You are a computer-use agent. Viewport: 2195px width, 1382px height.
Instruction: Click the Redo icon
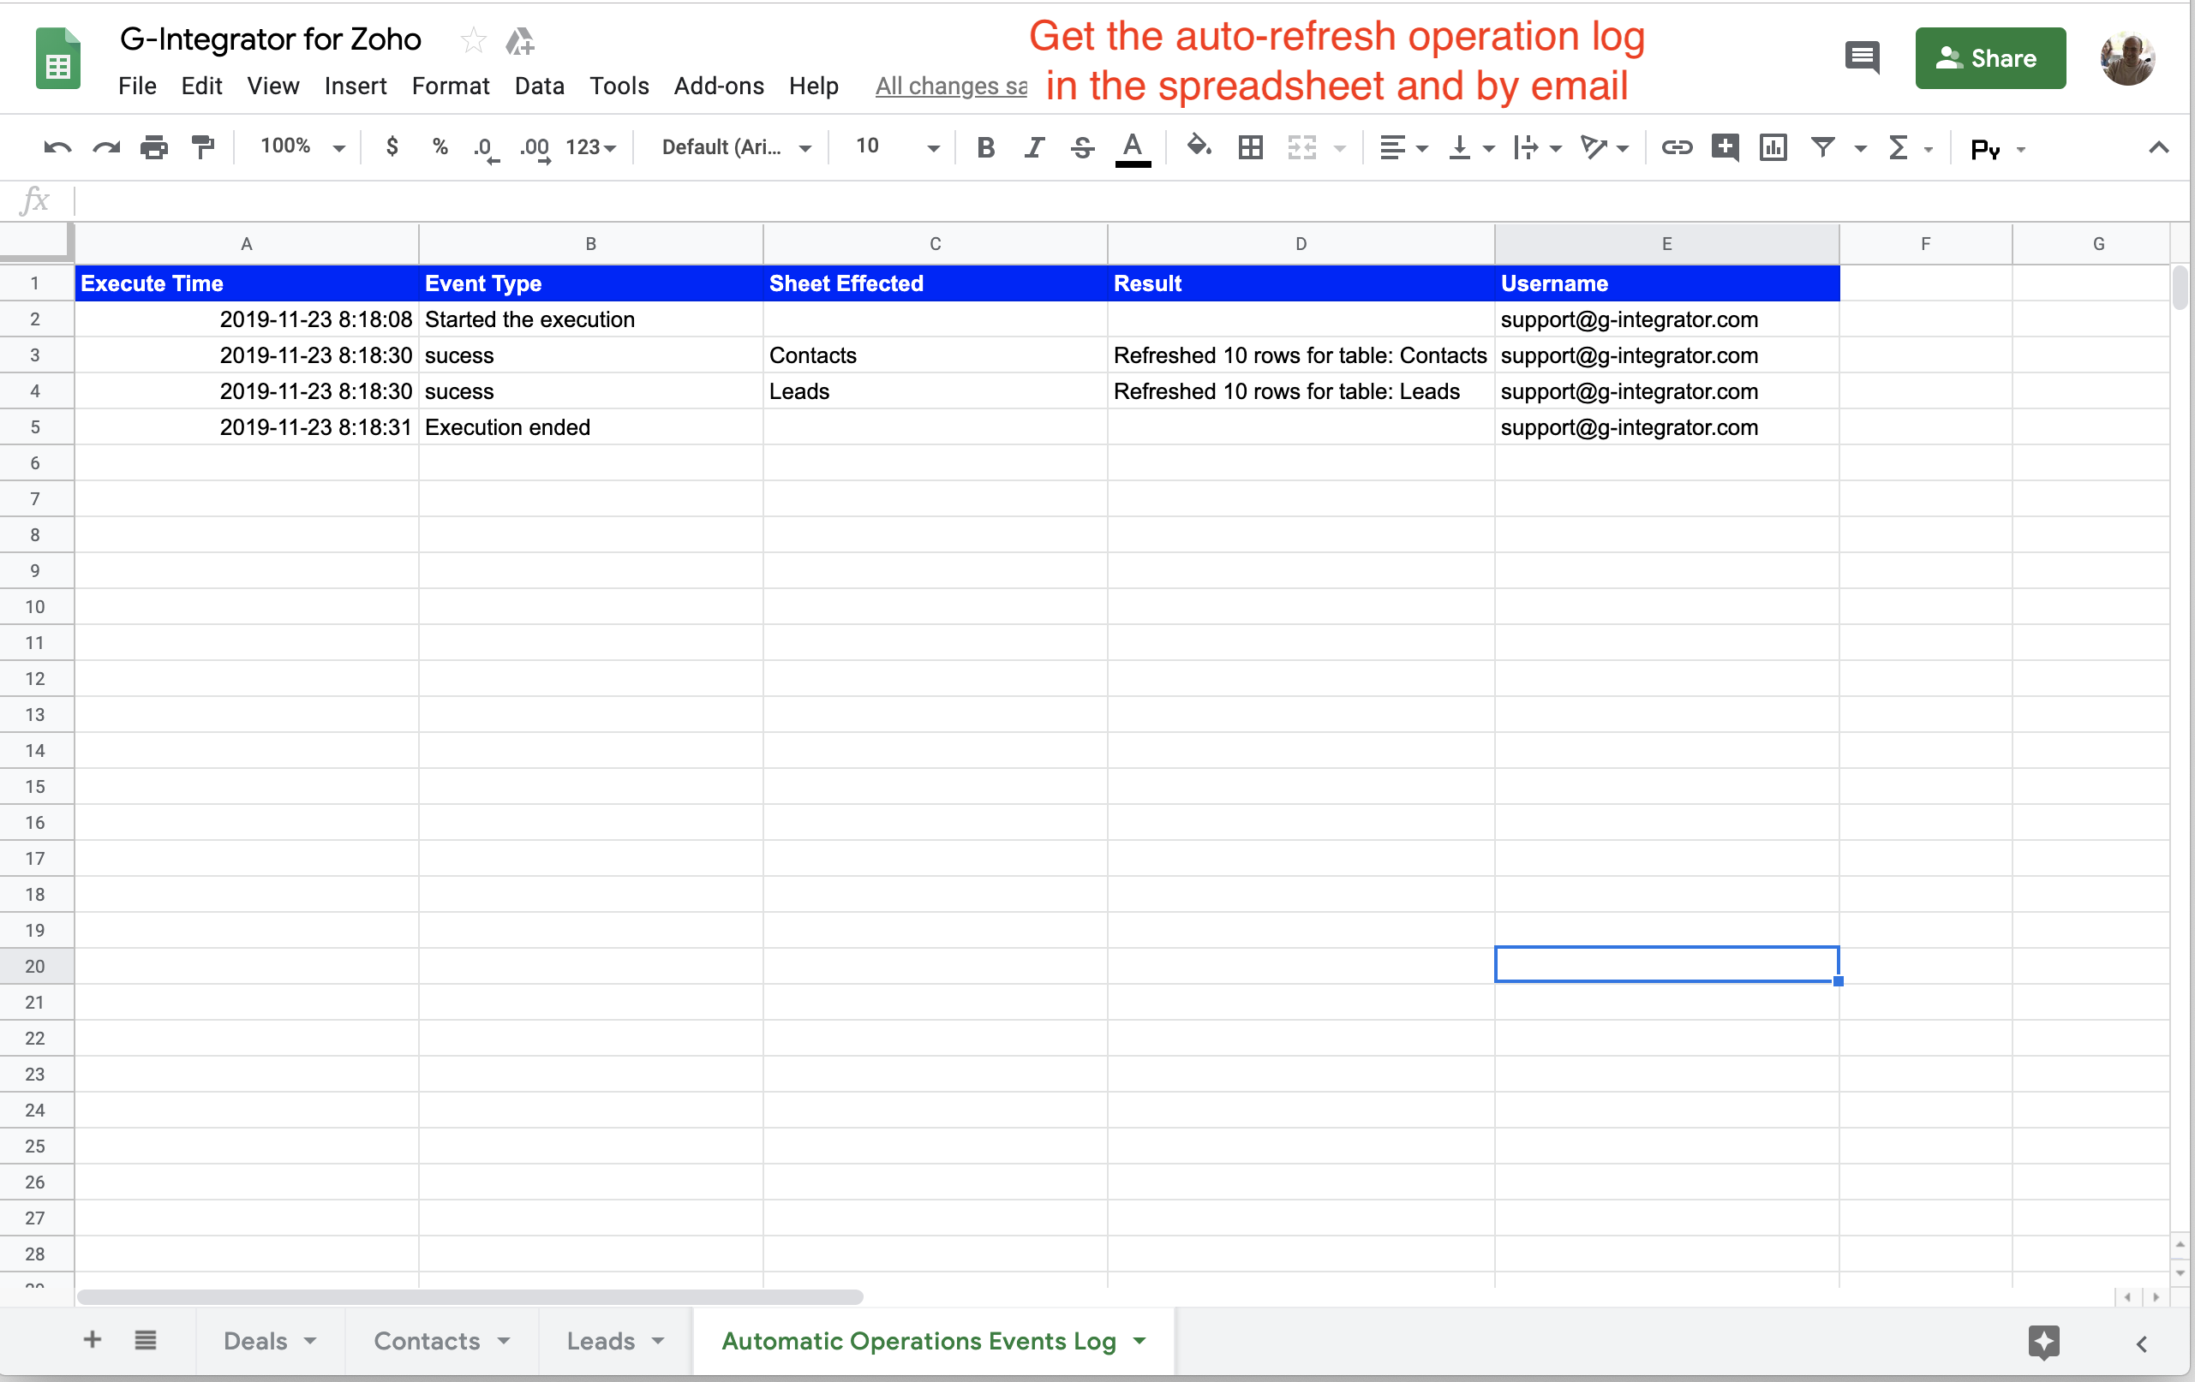pyautogui.click(x=106, y=146)
